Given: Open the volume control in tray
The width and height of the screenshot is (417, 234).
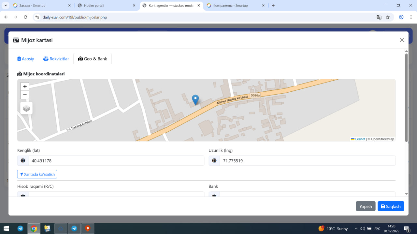Looking at the screenshot, I should 362,228.
